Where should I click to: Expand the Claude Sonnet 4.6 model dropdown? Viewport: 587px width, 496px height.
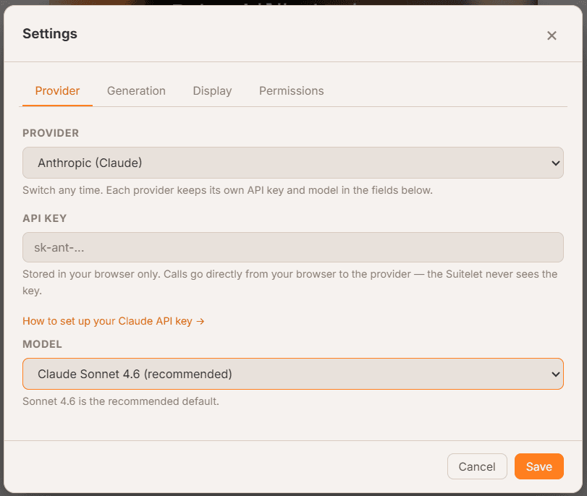pyautogui.click(x=292, y=374)
